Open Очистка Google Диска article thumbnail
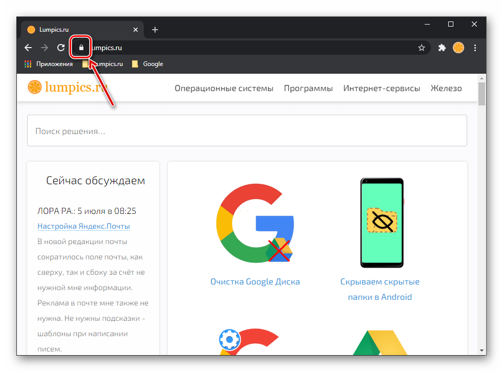This screenshot has height=372, width=503. [x=255, y=223]
